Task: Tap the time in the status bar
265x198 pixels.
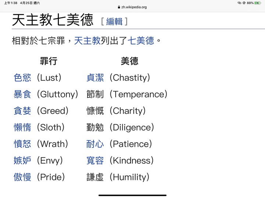Action: click(x=11, y=3)
